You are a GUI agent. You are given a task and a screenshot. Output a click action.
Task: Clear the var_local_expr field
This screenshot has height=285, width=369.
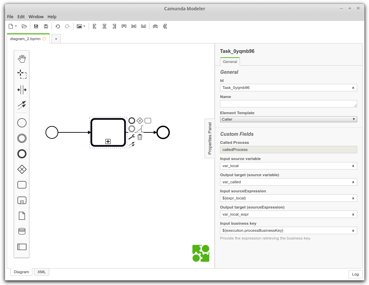(x=353, y=214)
